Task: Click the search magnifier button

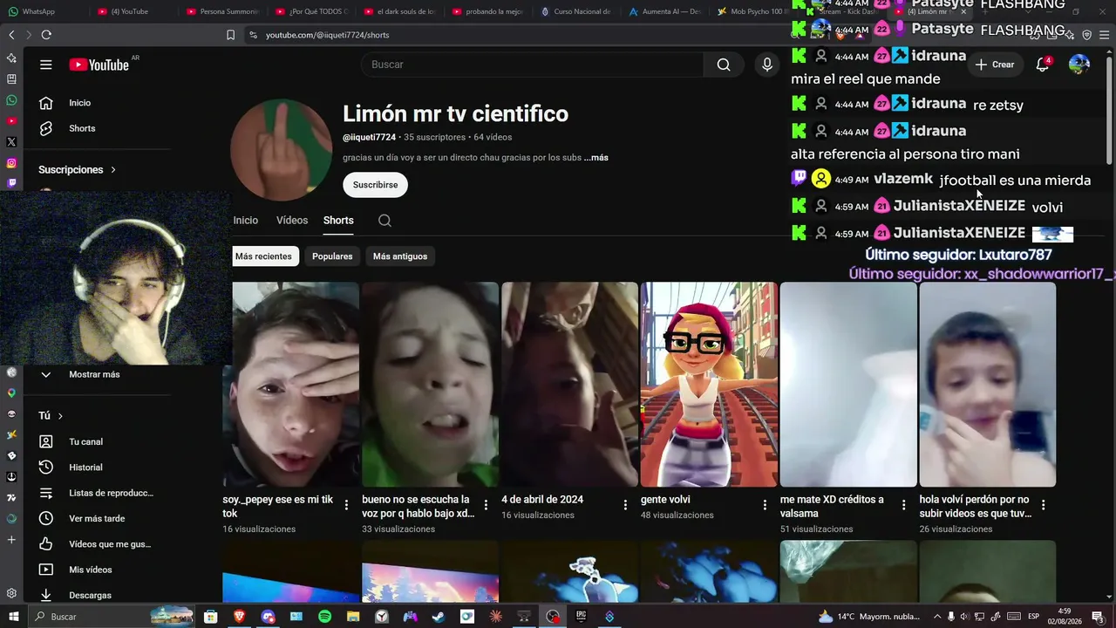Action: pyautogui.click(x=724, y=65)
